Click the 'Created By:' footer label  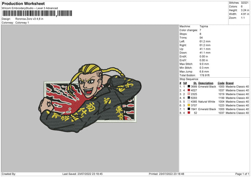9,174
